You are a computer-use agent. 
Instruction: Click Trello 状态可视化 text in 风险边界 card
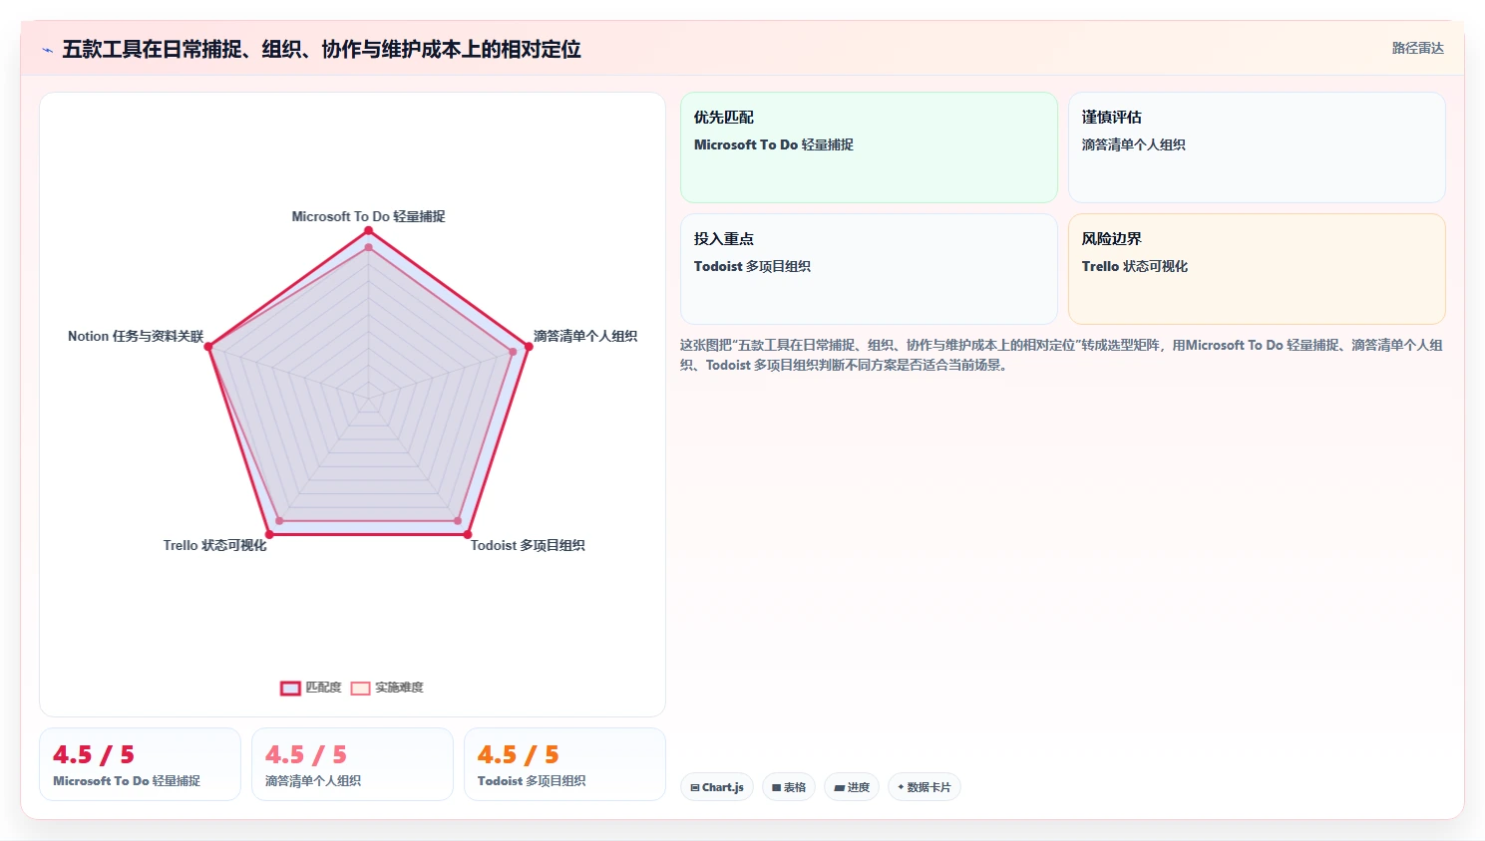(1135, 266)
